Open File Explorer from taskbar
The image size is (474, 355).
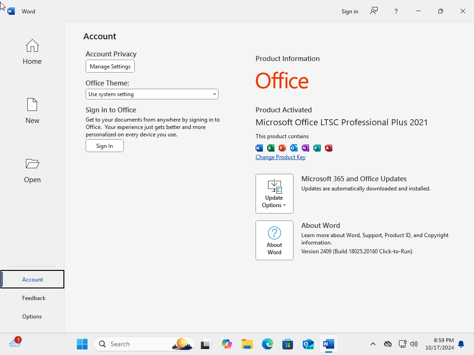coord(247,344)
